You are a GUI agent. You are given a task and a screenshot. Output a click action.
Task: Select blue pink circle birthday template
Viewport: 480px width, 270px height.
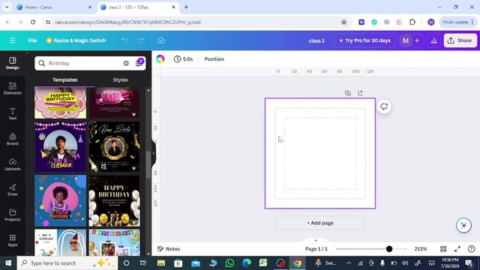click(x=60, y=201)
